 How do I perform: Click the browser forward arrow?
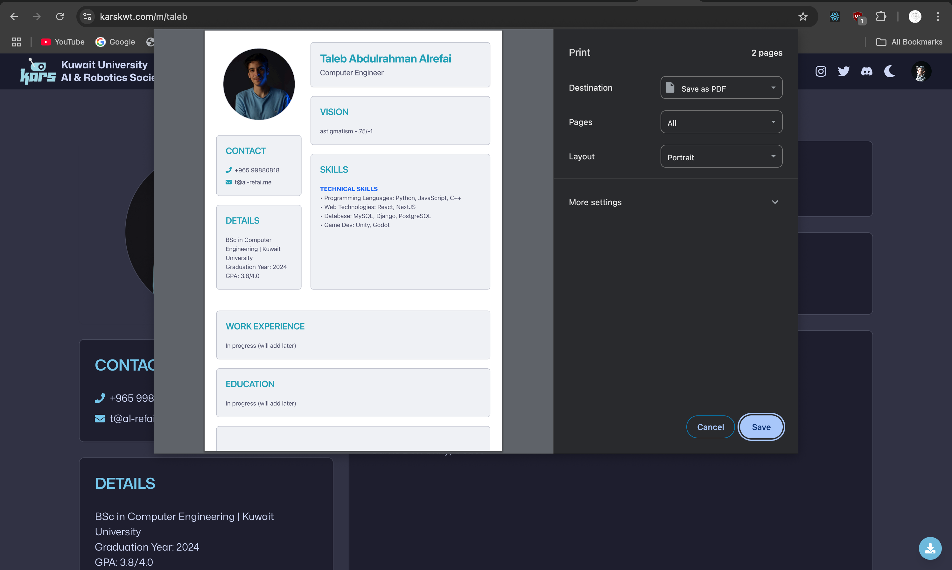pos(37,17)
